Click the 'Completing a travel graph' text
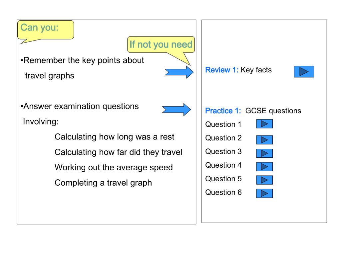 click(x=103, y=183)
